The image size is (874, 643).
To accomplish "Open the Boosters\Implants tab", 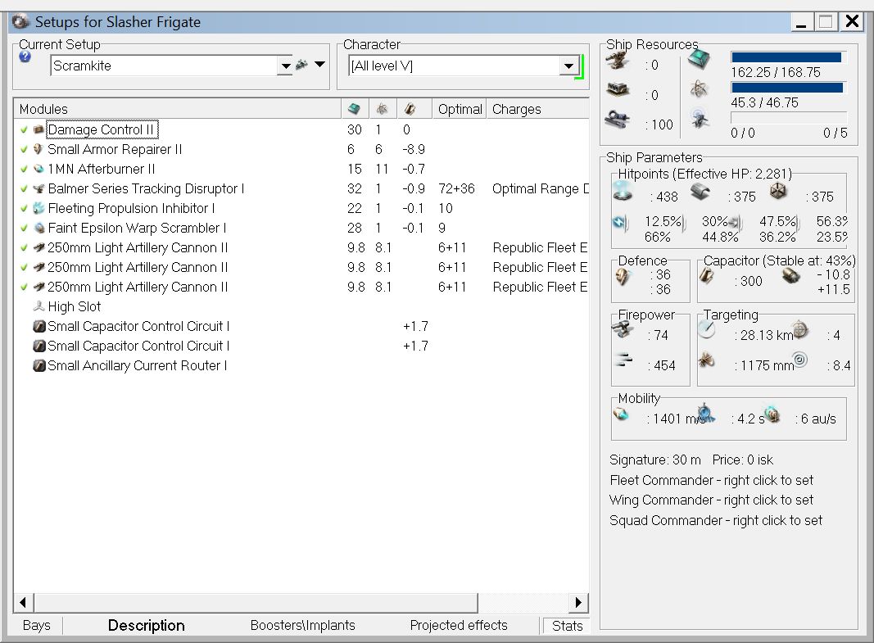I will pos(303,625).
